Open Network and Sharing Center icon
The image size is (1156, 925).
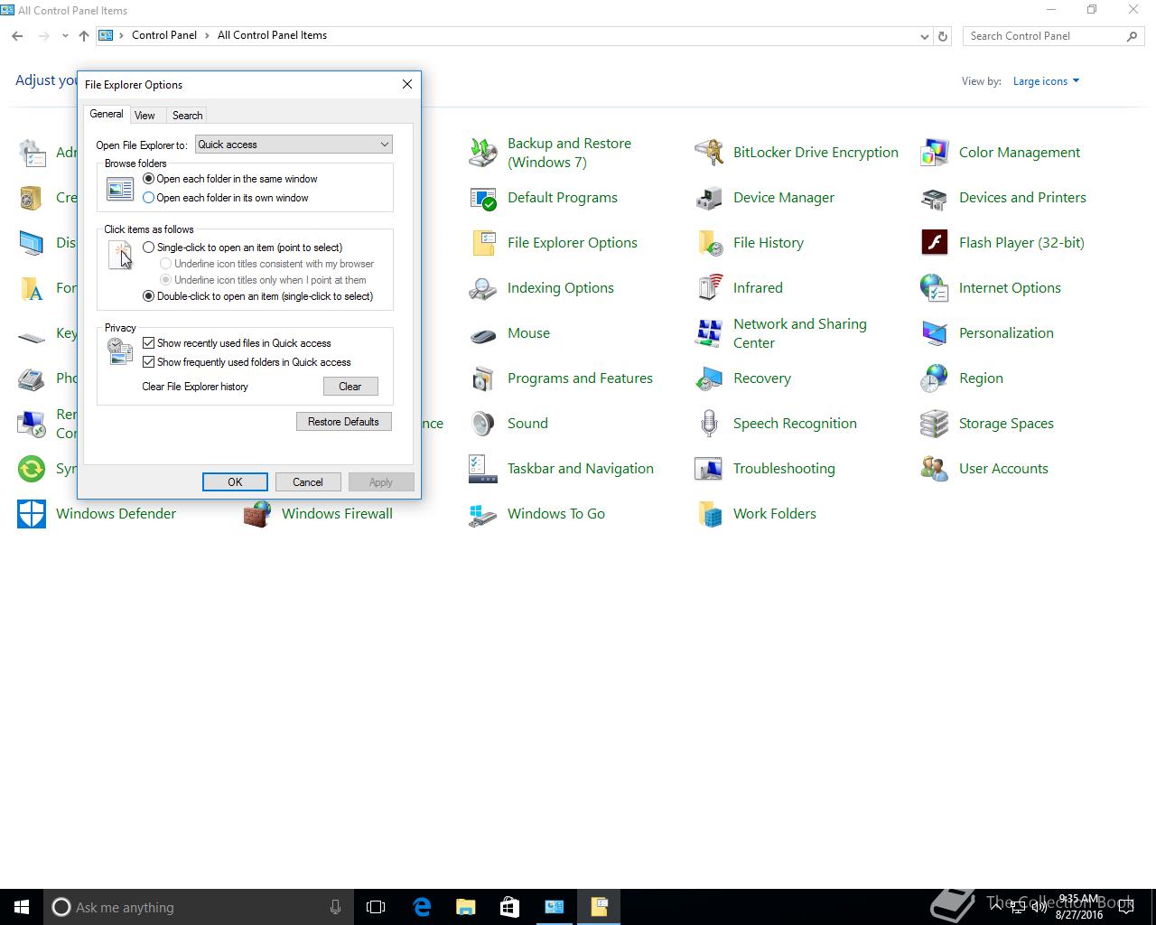tap(709, 333)
